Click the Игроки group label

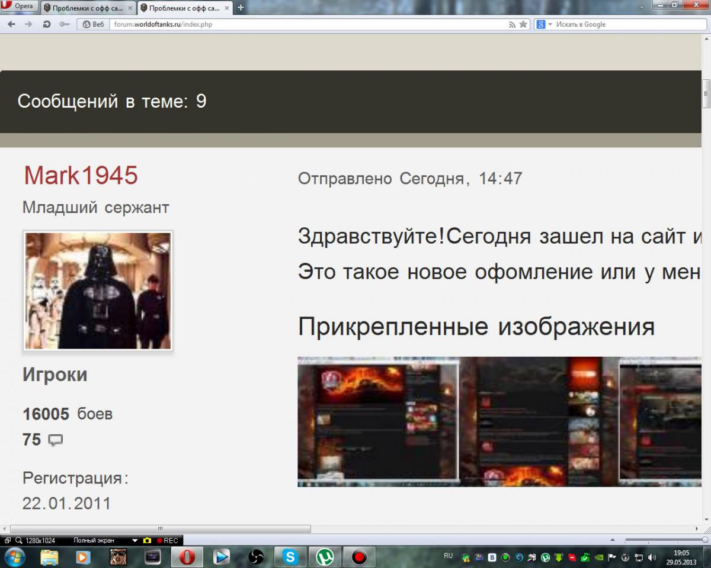coord(55,375)
